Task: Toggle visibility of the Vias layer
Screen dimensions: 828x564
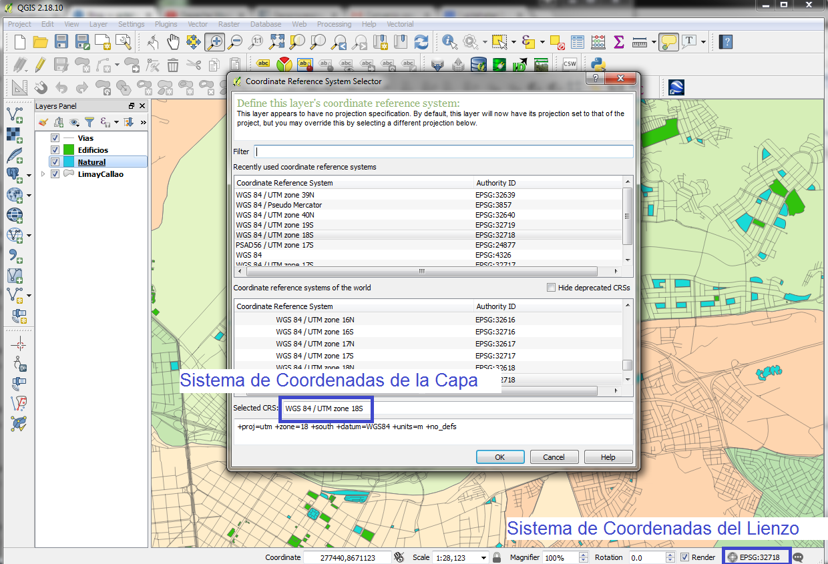Action: point(55,138)
